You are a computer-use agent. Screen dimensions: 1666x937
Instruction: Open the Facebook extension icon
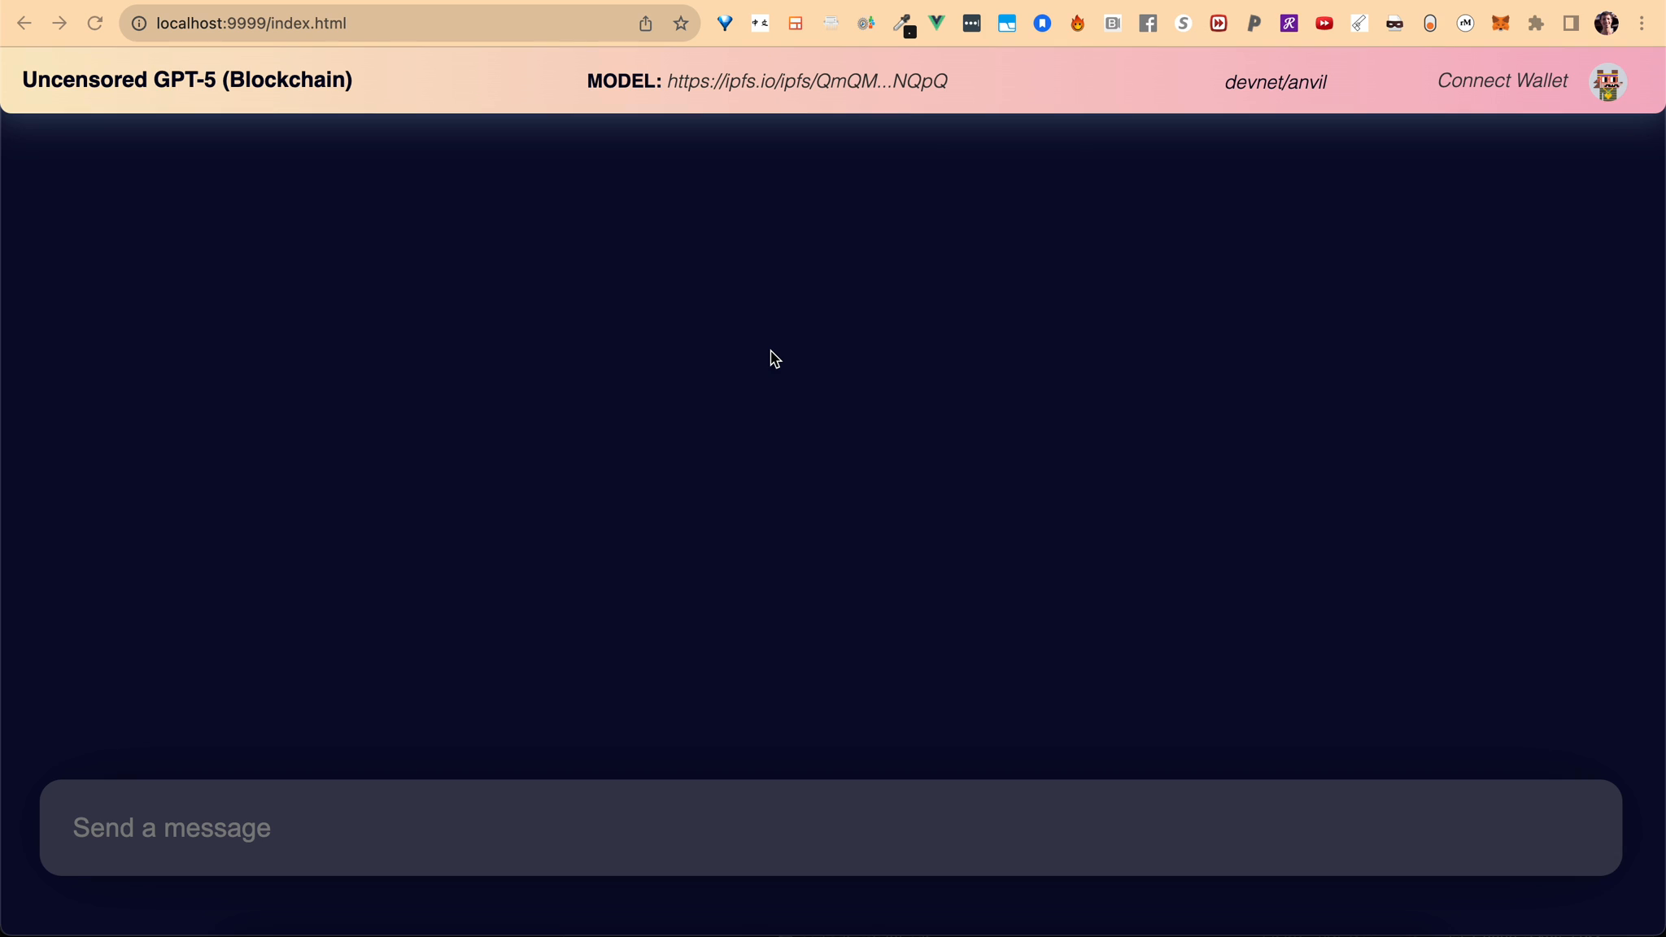(x=1148, y=24)
